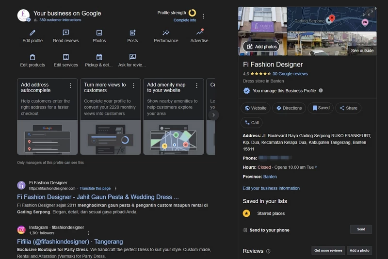Click the Share button

pos(348,108)
